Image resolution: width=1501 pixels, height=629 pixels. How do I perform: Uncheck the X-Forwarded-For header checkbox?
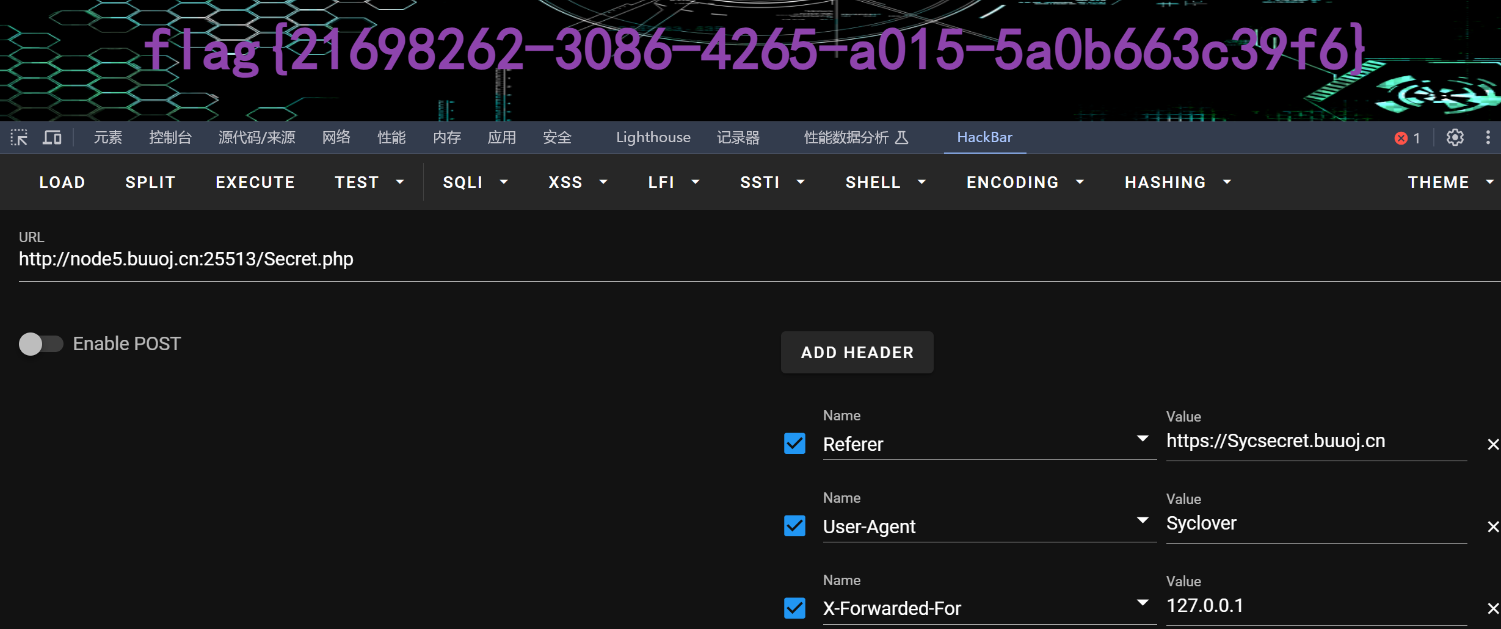click(x=794, y=608)
